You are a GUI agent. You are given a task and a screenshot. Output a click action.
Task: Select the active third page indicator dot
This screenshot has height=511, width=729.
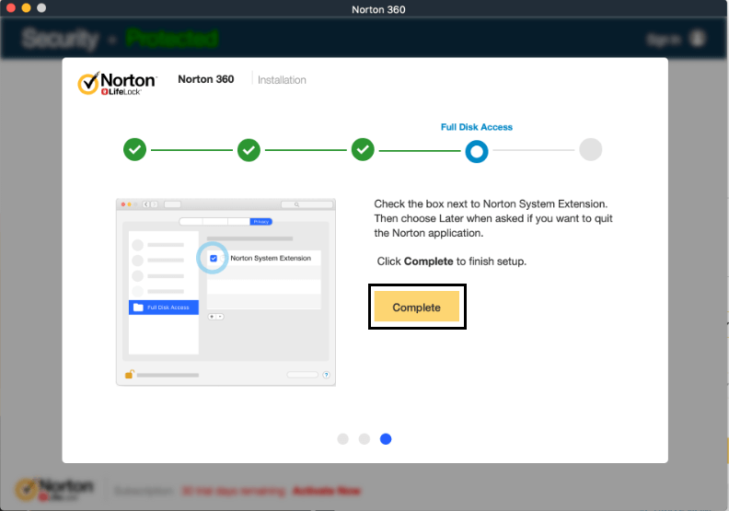(386, 439)
